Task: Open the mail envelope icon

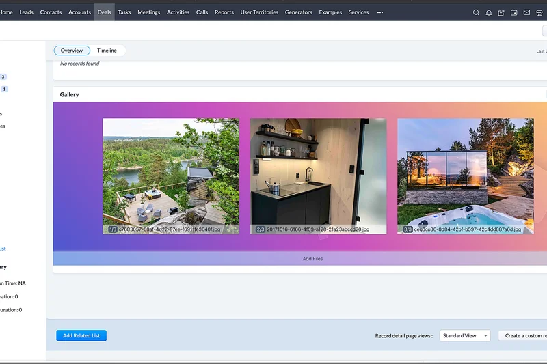Action: [526, 12]
